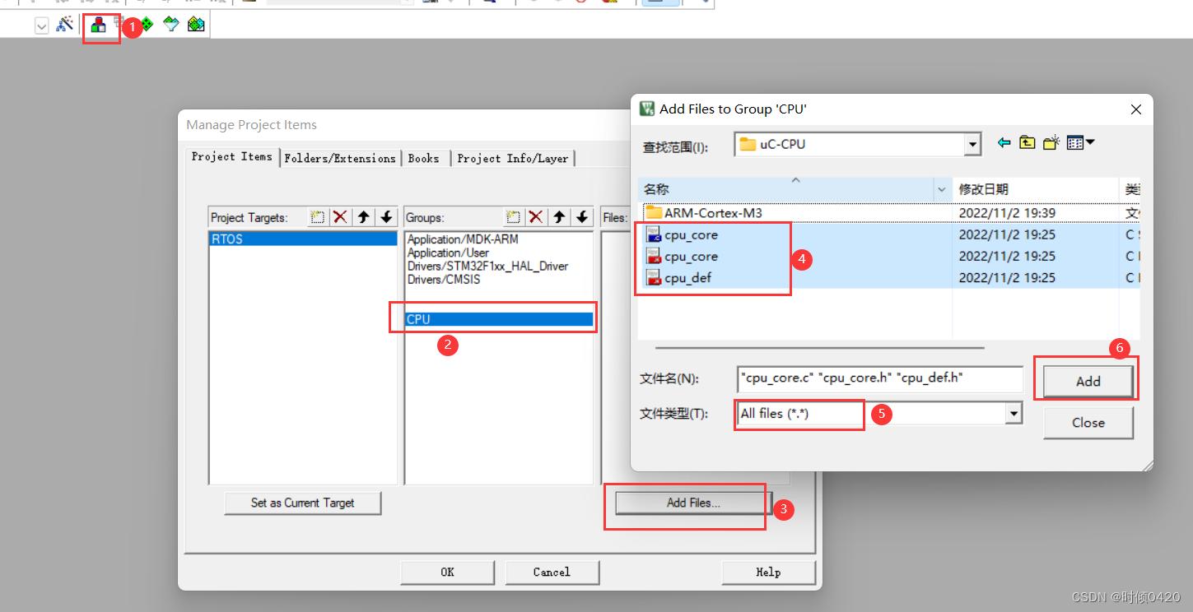Screen dimensions: 1193x612
Task: Select Application/MDK-ARM group
Action: (463, 239)
